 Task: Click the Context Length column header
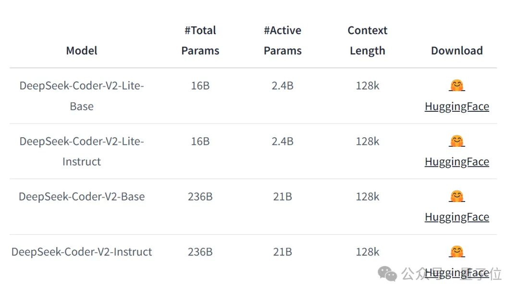[x=368, y=40]
